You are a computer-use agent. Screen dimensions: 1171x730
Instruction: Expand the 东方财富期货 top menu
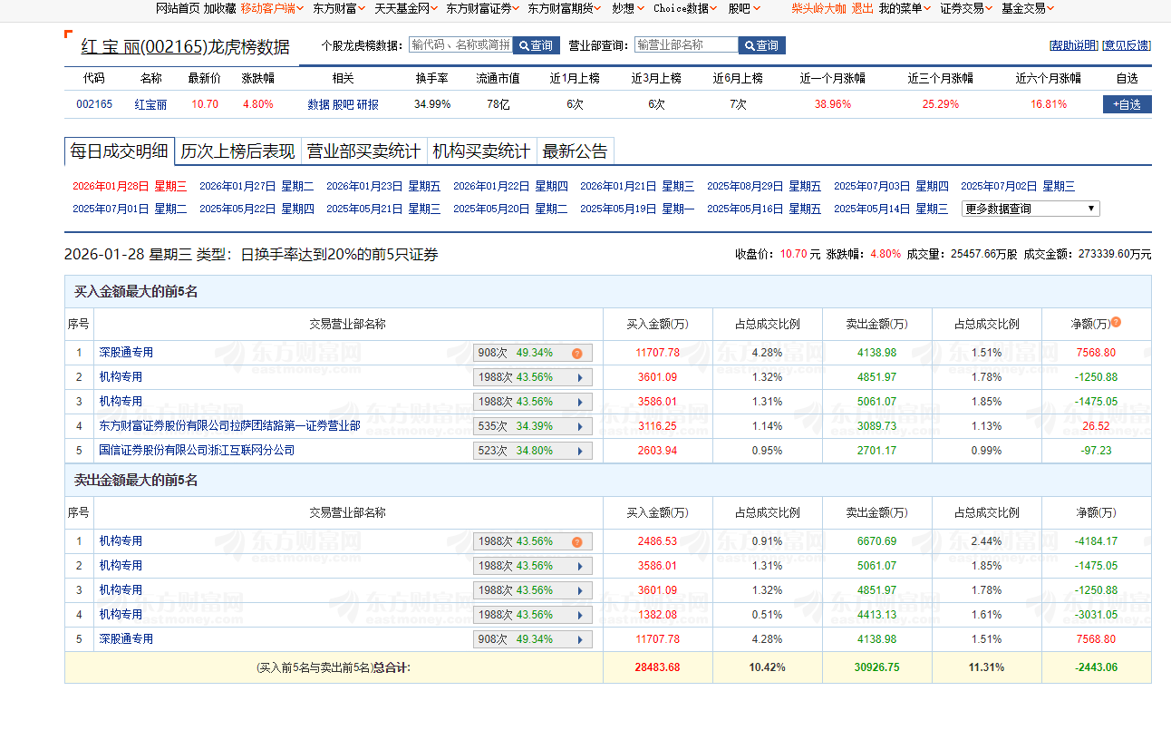(x=565, y=8)
